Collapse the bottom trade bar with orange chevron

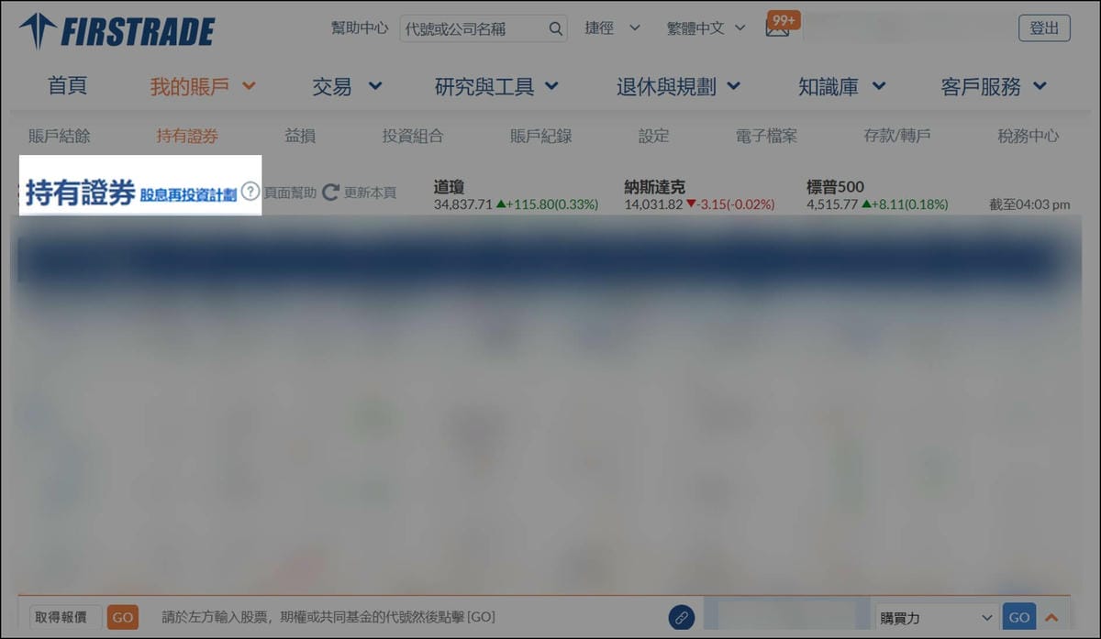(x=1051, y=617)
